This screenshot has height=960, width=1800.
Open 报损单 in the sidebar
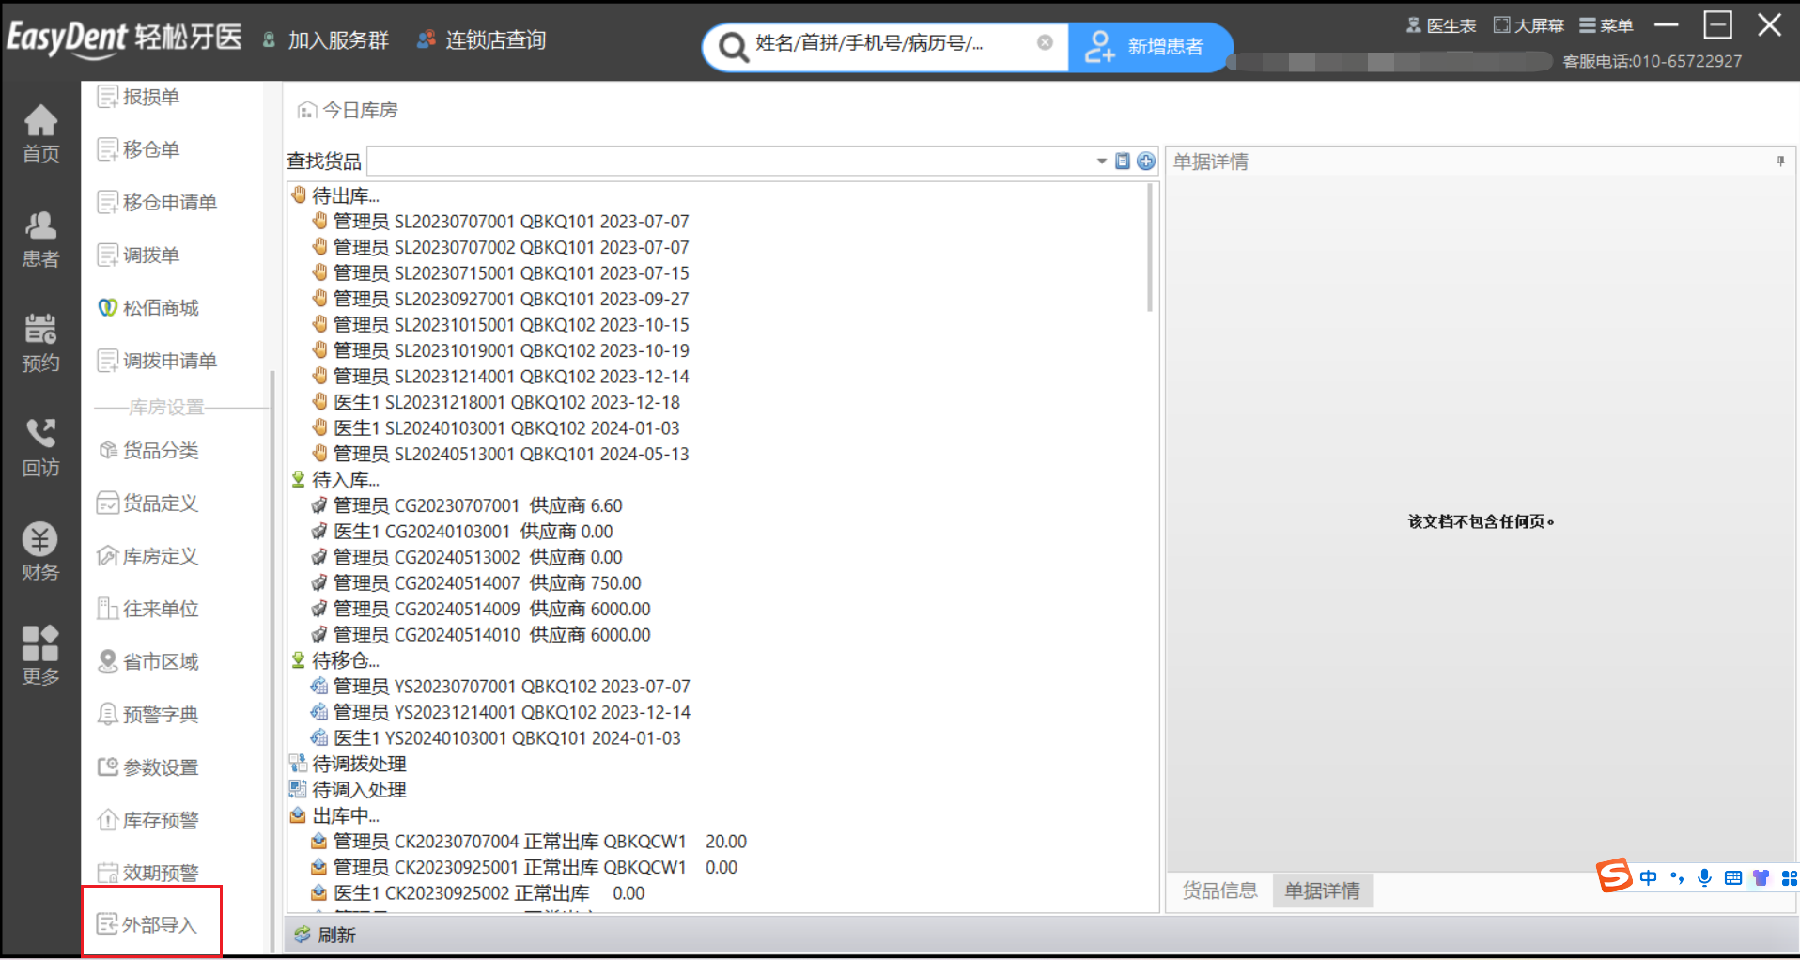coord(139,97)
